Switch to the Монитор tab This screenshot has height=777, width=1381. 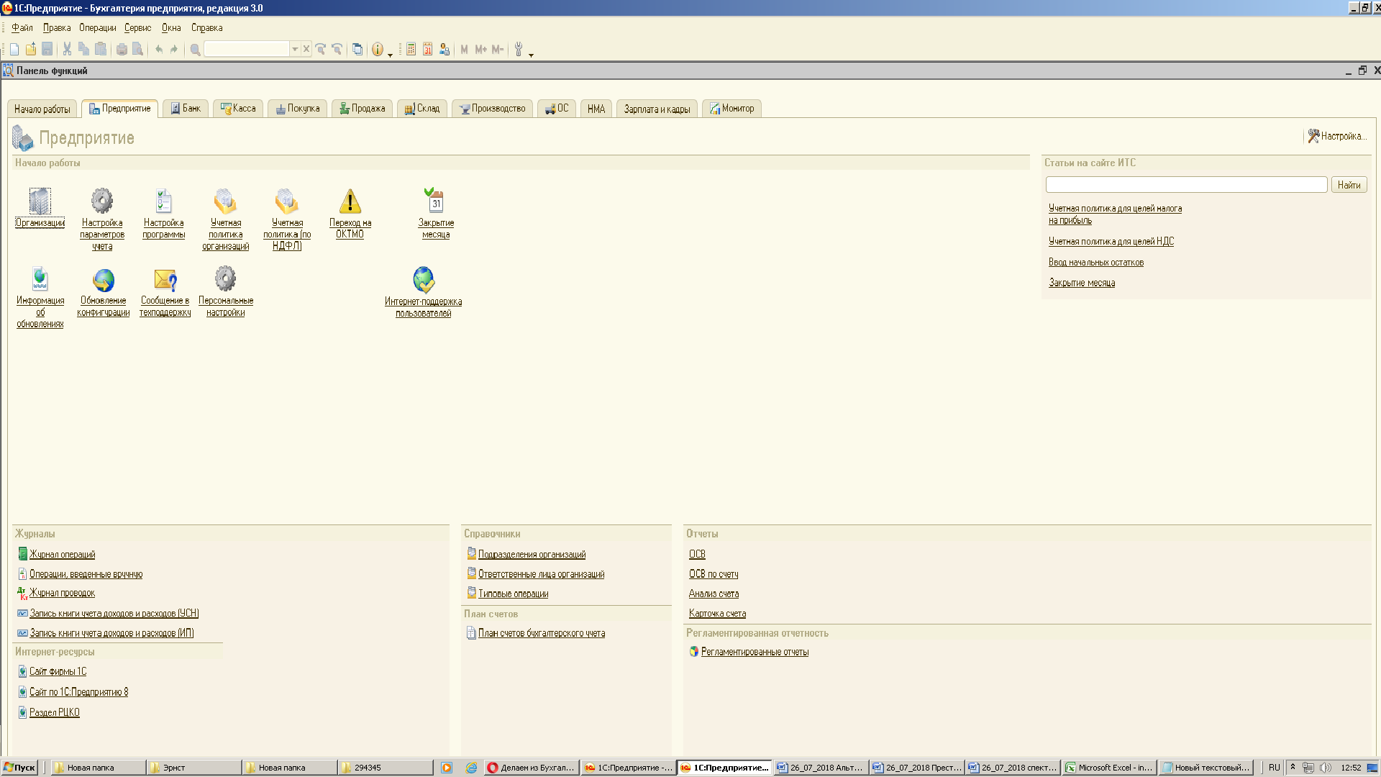[x=732, y=109]
